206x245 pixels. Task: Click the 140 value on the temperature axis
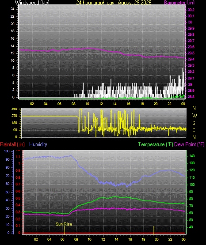192,156
